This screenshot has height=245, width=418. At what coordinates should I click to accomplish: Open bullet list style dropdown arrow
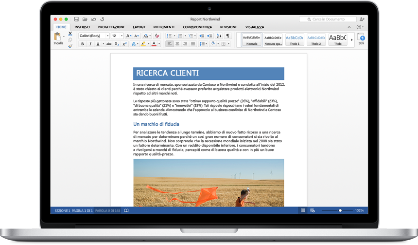pos(174,36)
